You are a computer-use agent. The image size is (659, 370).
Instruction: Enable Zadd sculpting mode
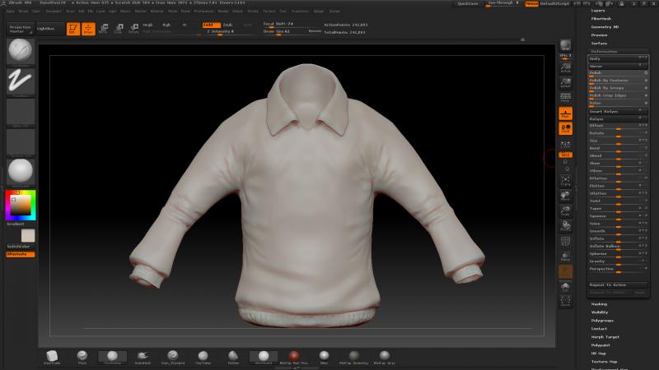(x=212, y=25)
